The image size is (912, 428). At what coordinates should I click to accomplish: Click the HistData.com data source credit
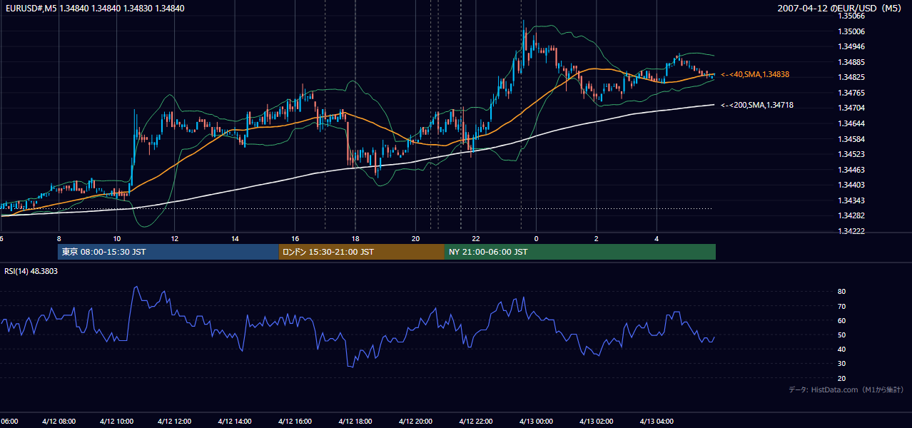(846, 389)
